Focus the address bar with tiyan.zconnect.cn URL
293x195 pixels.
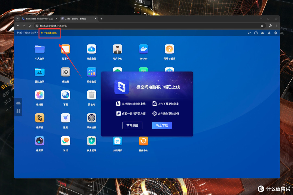point(149,26)
